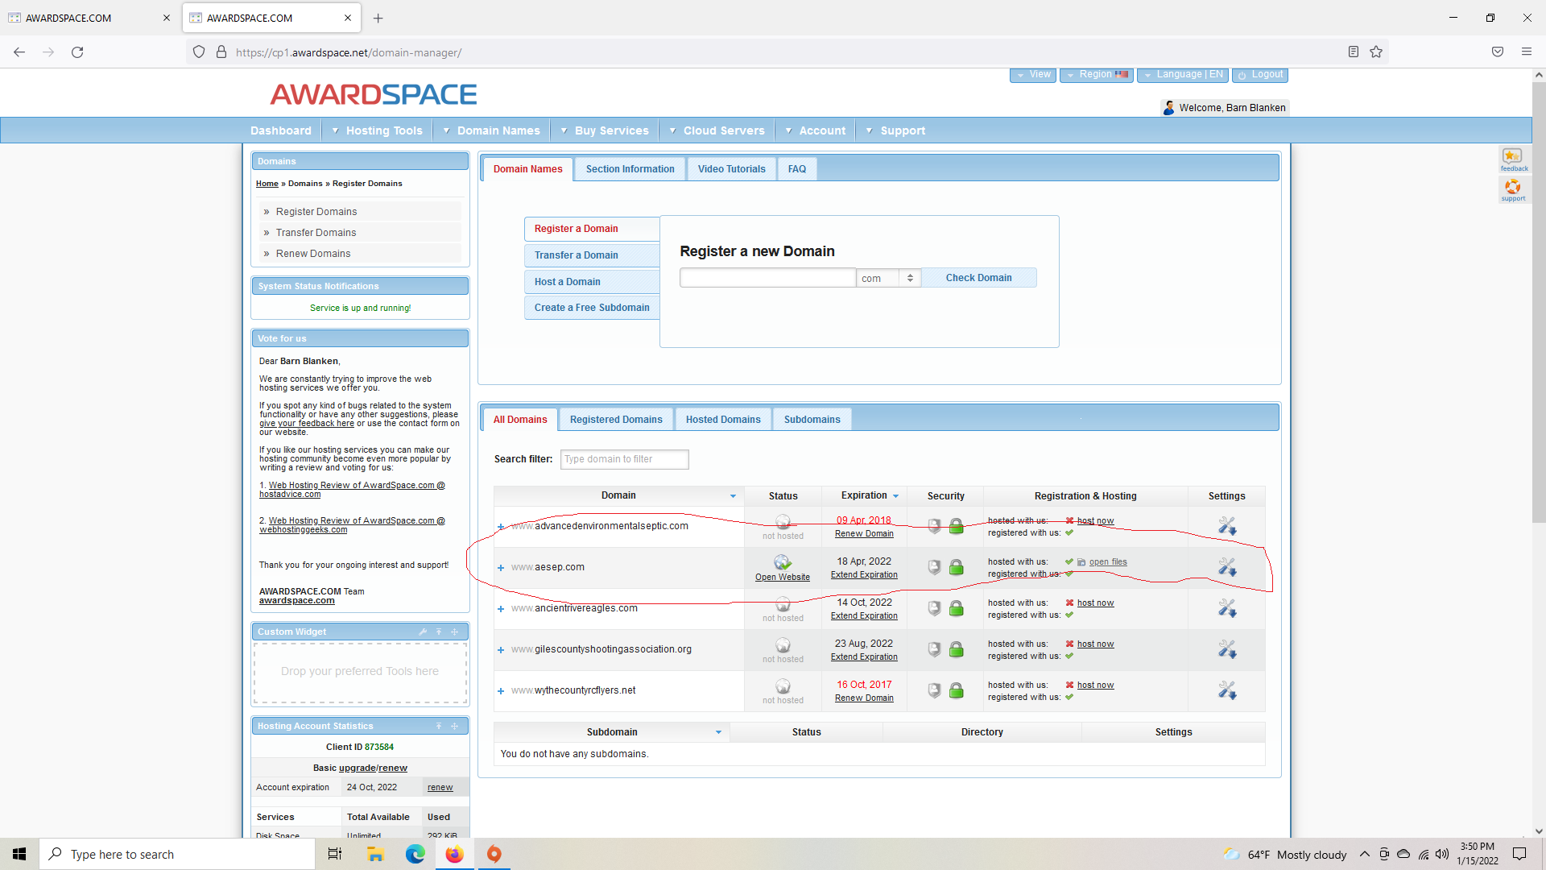Switch to the Registered Domains tab
Viewport: 1546px width, 870px height.
tap(616, 420)
